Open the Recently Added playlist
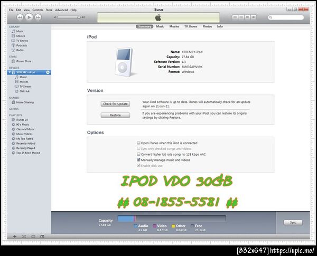The image size is (317, 256). [x=26, y=144]
